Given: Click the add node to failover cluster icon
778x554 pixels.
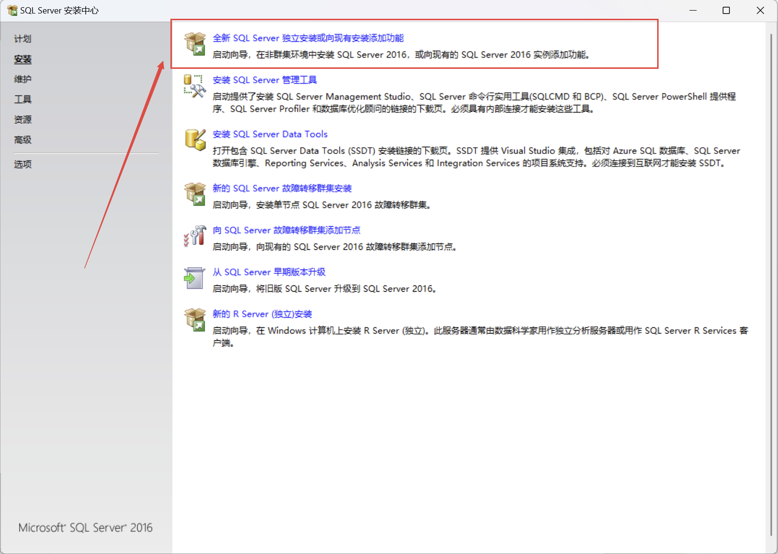Looking at the screenshot, I should (195, 236).
